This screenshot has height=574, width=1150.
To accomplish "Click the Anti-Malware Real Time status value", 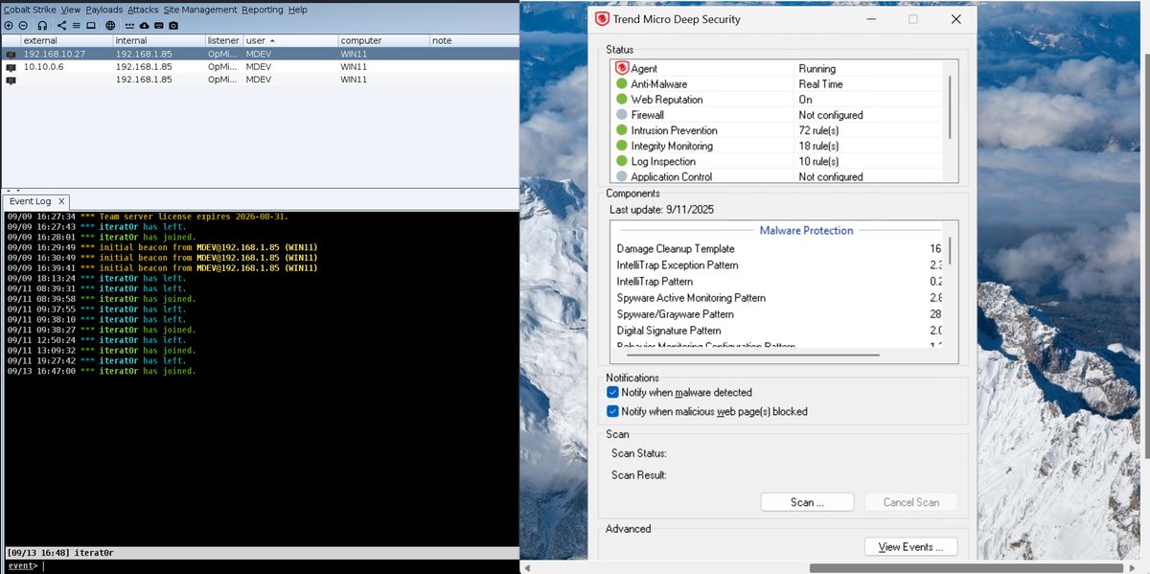I will (x=819, y=84).
